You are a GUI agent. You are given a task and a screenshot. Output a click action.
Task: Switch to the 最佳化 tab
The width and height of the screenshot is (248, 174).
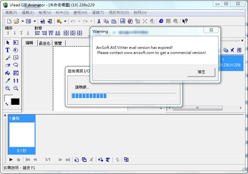click(x=44, y=43)
